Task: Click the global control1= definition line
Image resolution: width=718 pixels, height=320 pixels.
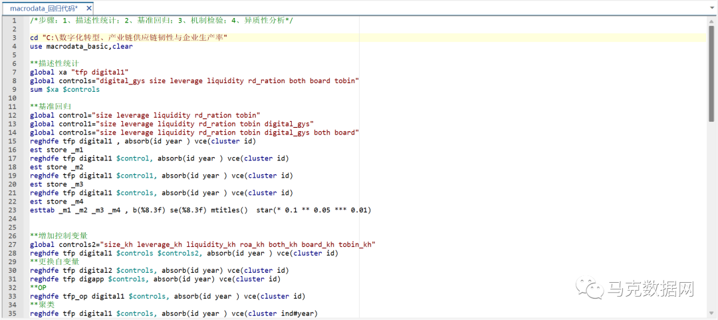Action: tap(172, 124)
